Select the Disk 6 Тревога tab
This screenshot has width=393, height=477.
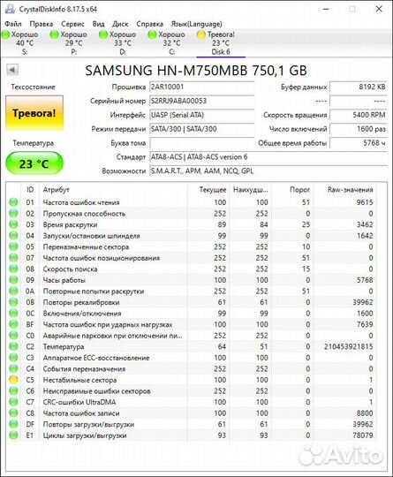(221, 43)
